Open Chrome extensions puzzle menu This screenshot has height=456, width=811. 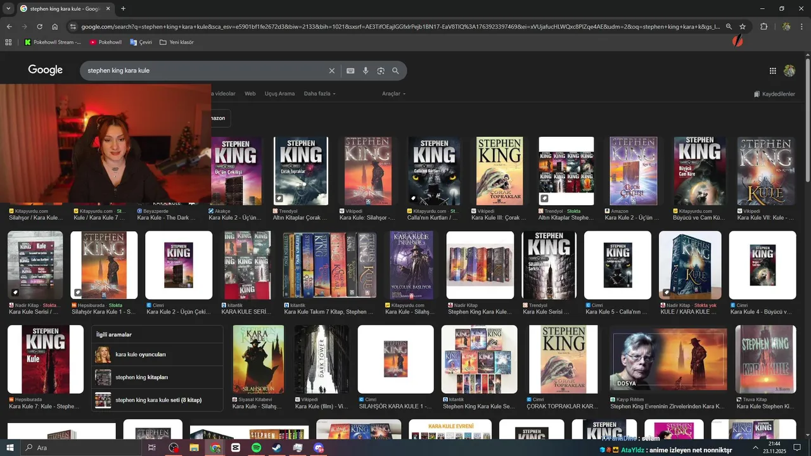763,27
